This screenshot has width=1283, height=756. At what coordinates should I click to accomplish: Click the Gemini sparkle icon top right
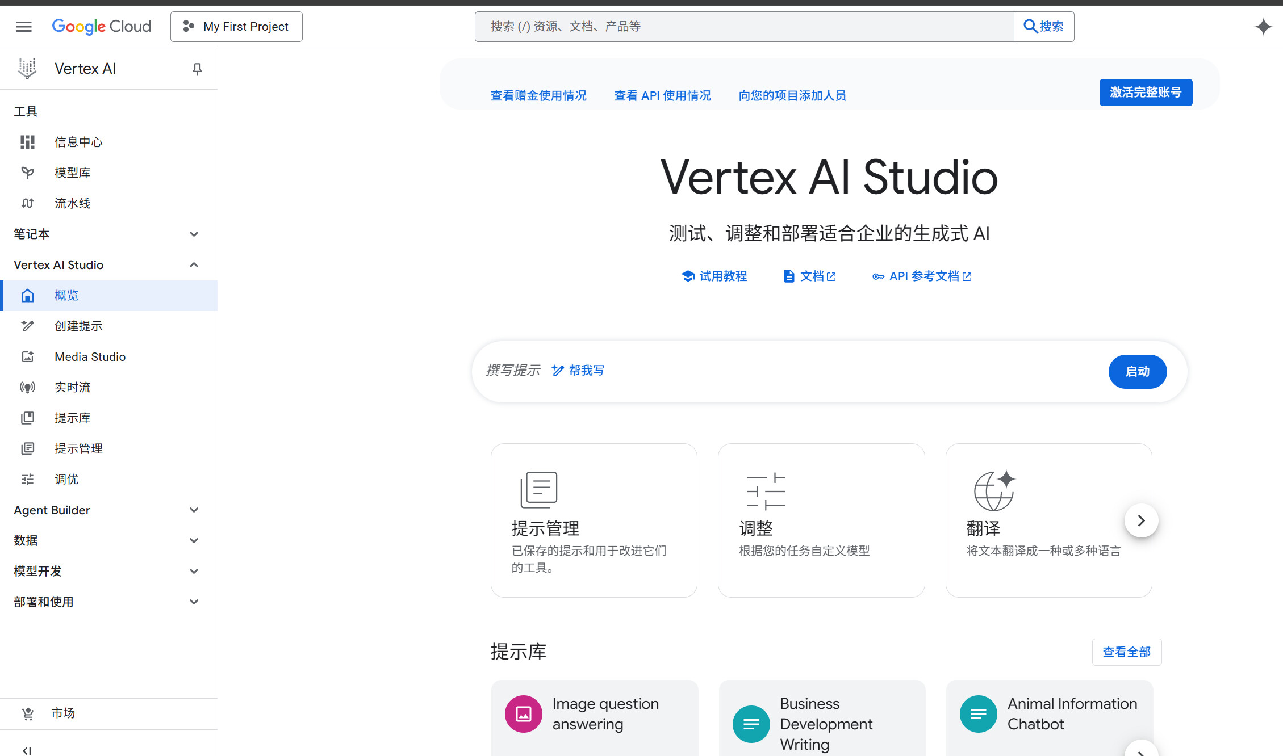point(1263,27)
